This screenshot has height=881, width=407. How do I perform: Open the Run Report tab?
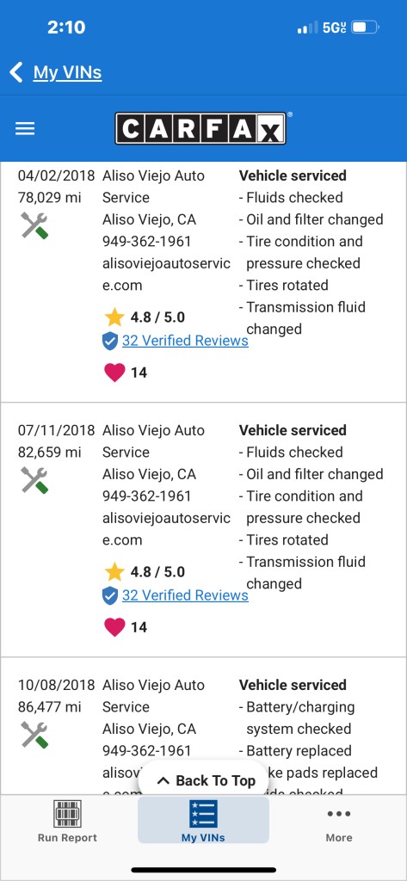tap(67, 822)
